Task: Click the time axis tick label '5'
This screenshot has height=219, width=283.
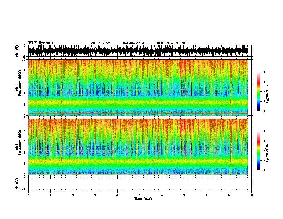Action: click(140, 195)
